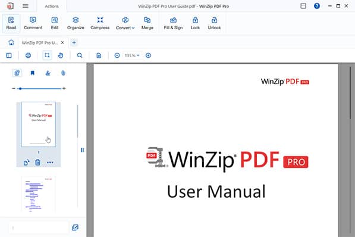Focus the page number input field

[x=38, y=227]
